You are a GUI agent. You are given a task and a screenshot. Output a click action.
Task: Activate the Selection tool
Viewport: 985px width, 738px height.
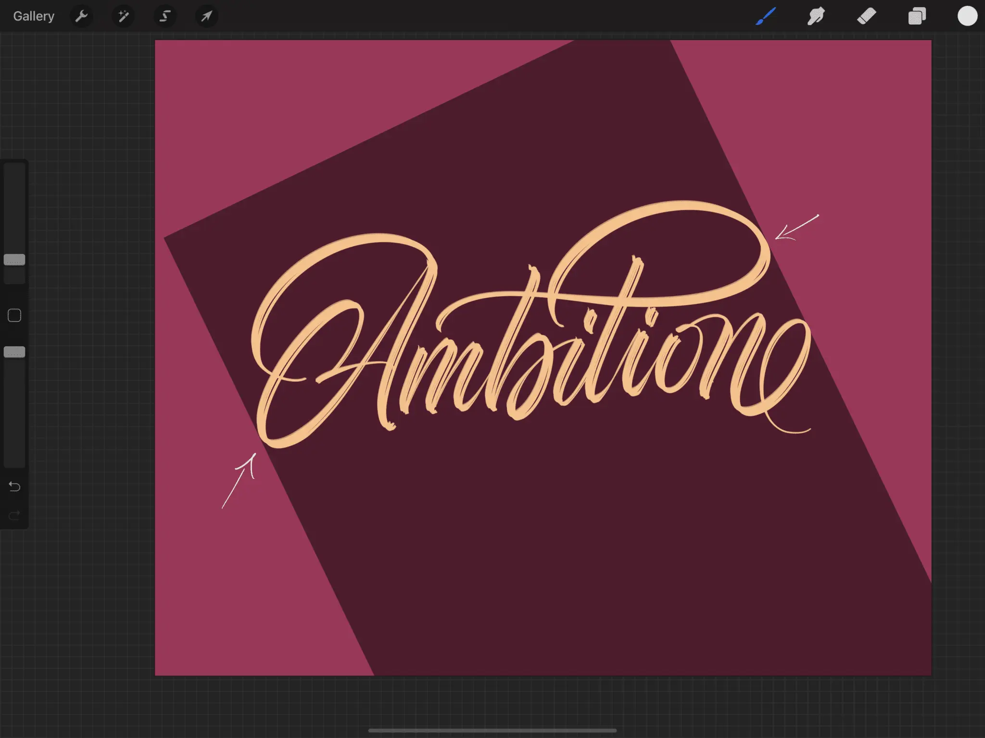coord(165,16)
